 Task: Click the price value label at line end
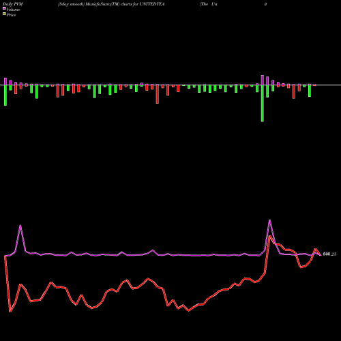tap(329, 254)
